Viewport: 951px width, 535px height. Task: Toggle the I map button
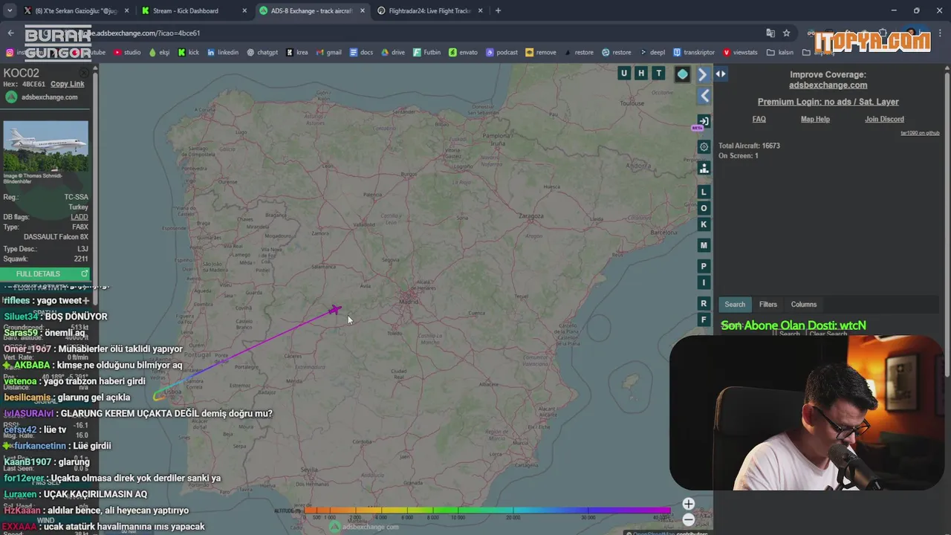click(x=704, y=282)
